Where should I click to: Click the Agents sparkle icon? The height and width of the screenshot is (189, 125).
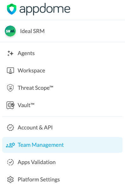pos(10,53)
